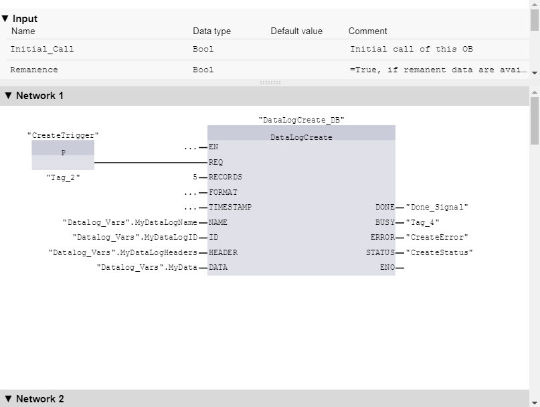Select "Datalog_Vars".MyDataLogName operand
Image resolution: width=540 pixels, height=407 pixels.
[x=130, y=223]
